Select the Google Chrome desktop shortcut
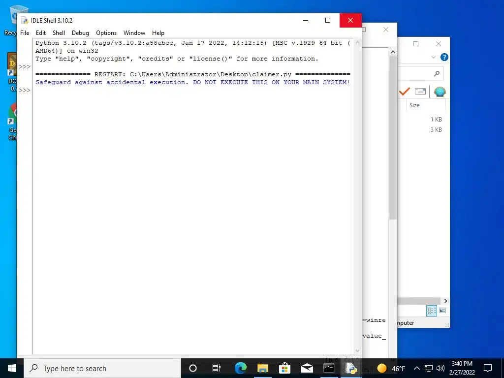This screenshot has width=504, height=378. pyautogui.click(x=12, y=122)
